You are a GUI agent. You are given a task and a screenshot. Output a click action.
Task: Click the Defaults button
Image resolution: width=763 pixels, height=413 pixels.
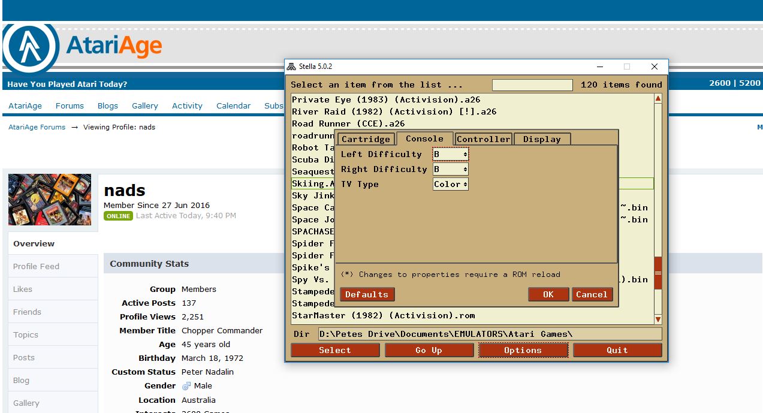tap(367, 294)
